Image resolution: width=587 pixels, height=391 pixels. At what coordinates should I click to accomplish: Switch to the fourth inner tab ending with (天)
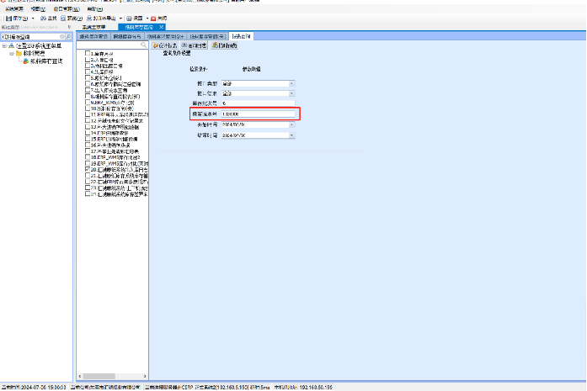pos(208,36)
